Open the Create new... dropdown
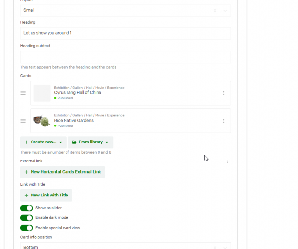 click(x=44, y=142)
